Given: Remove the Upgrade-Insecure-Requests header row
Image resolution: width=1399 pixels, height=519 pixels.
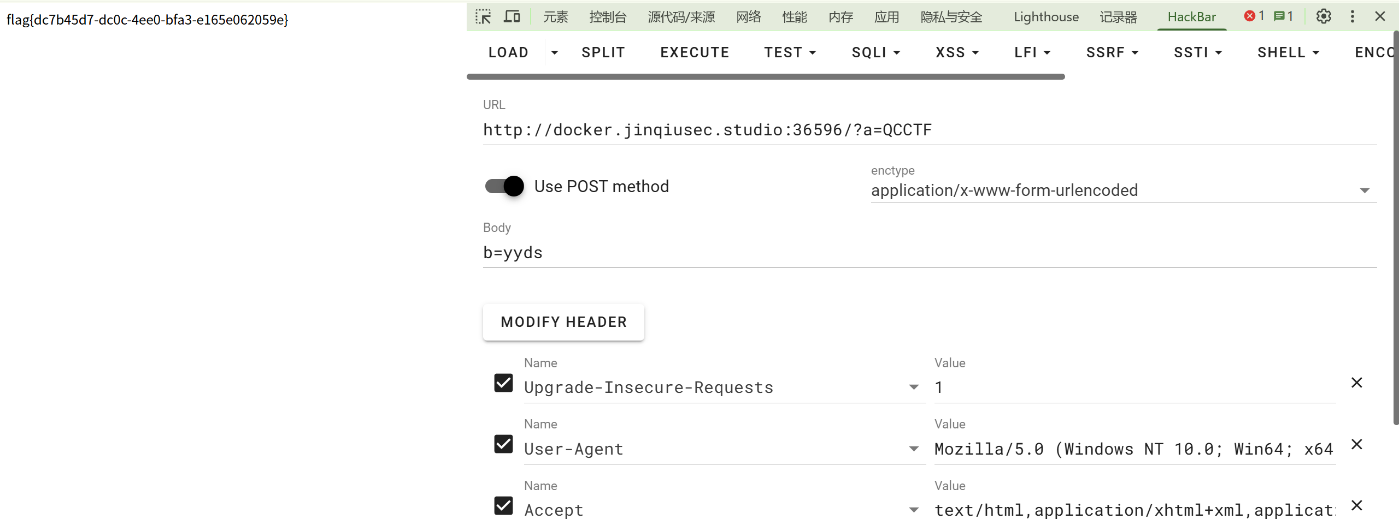Looking at the screenshot, I should pyautogui.click(x=1356, y=383).
